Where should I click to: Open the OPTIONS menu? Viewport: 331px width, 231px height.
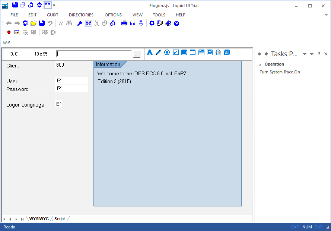pos(113,15)
